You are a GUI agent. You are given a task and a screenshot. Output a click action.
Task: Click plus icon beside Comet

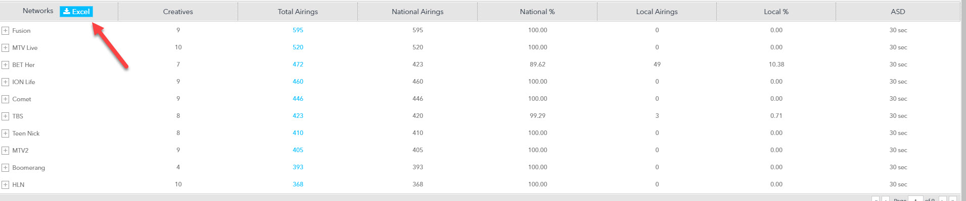pos(5,99)
